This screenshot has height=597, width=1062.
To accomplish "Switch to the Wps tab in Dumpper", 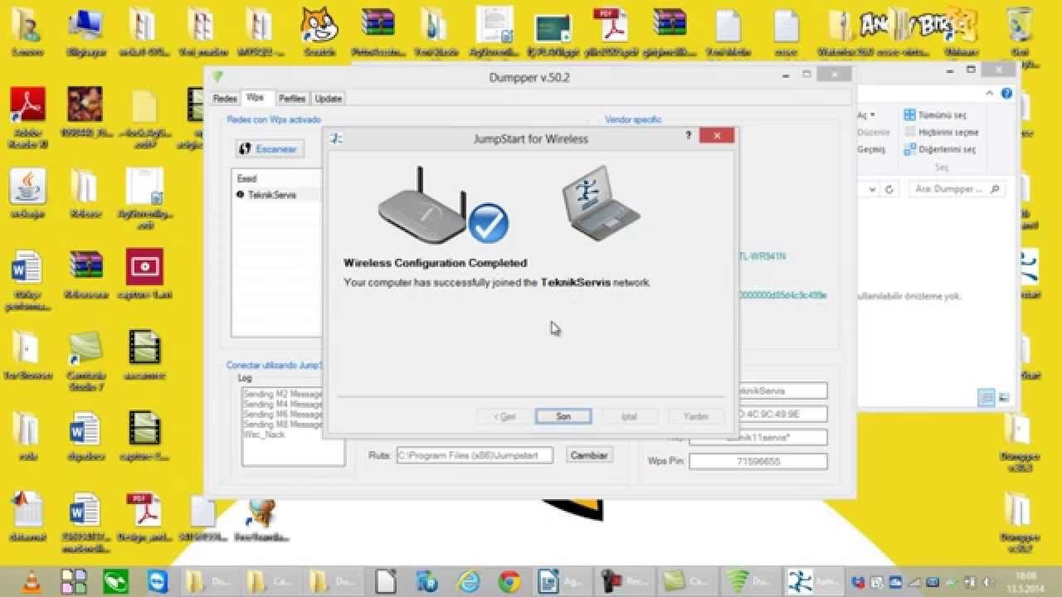I will pos(256,98).
